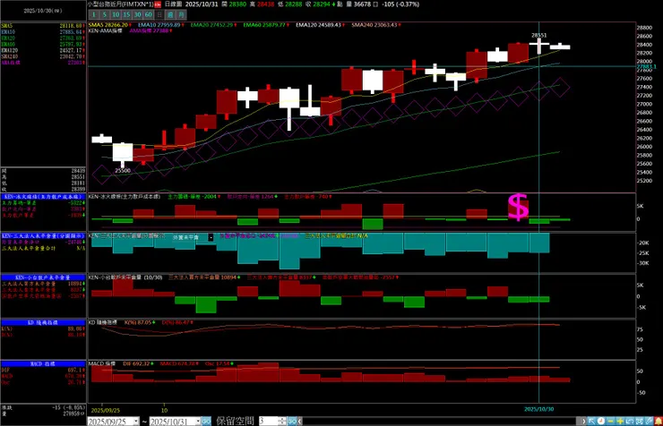Click the magenta dollar sign marker
Viewport: 663px width, 426px height.
pyautogui.click(x=518, y=208)
